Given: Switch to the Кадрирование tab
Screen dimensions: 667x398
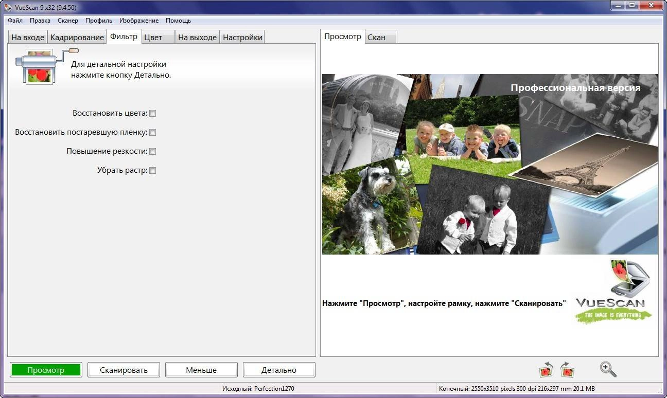Looking at the screenshot, I should (x=77, y=37).
